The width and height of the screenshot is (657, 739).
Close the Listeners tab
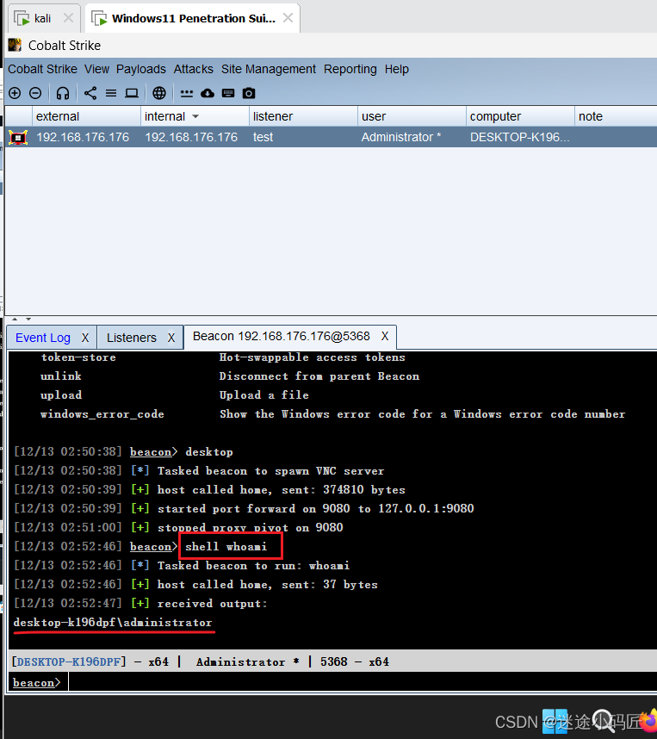tap(171, 338)
